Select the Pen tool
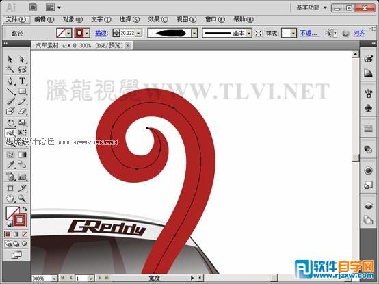Viewport: 379px width, 284px height. [10, 81]
